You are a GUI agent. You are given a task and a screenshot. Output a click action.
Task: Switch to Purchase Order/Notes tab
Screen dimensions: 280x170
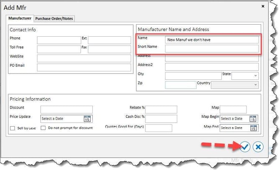click(x=54, y=18)
